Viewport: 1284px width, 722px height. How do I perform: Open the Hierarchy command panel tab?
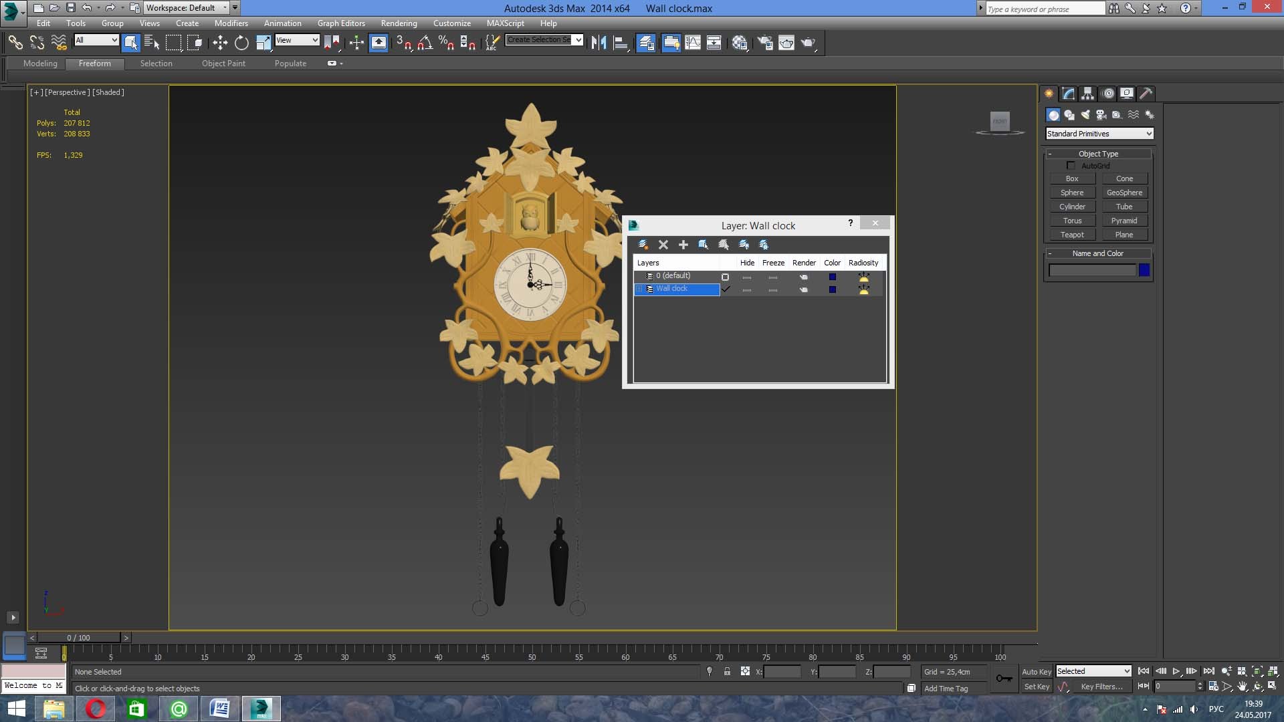tap(1088, 94)
